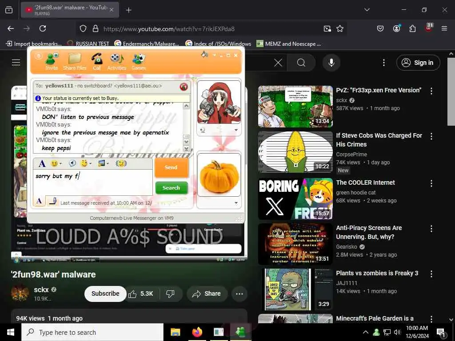
Task: Click the paint bucket color scheme icon
Action: coord(204,55)
